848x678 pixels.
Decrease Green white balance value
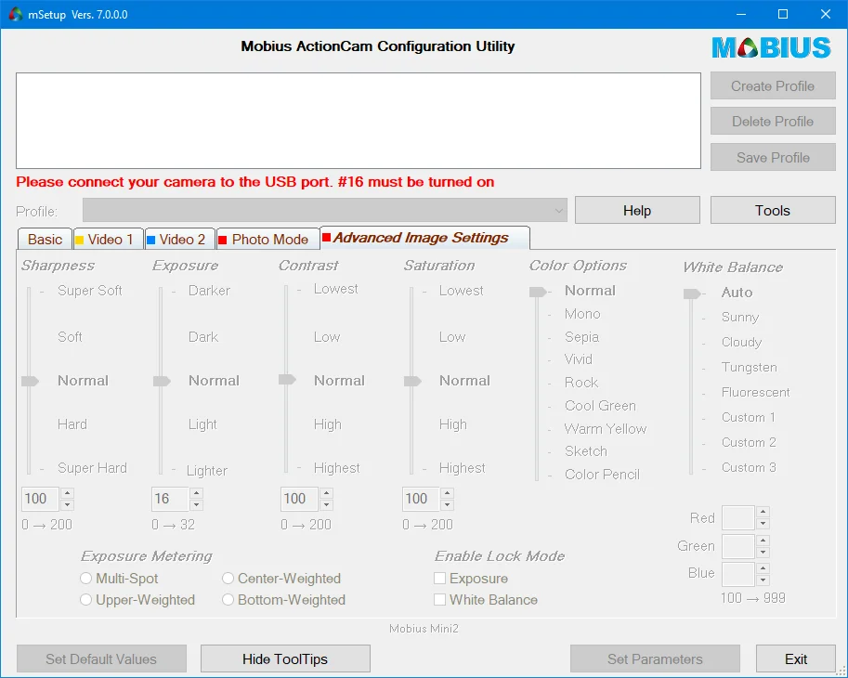[x=763, y=552]
